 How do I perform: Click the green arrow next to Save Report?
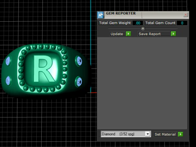pos(173,34)
